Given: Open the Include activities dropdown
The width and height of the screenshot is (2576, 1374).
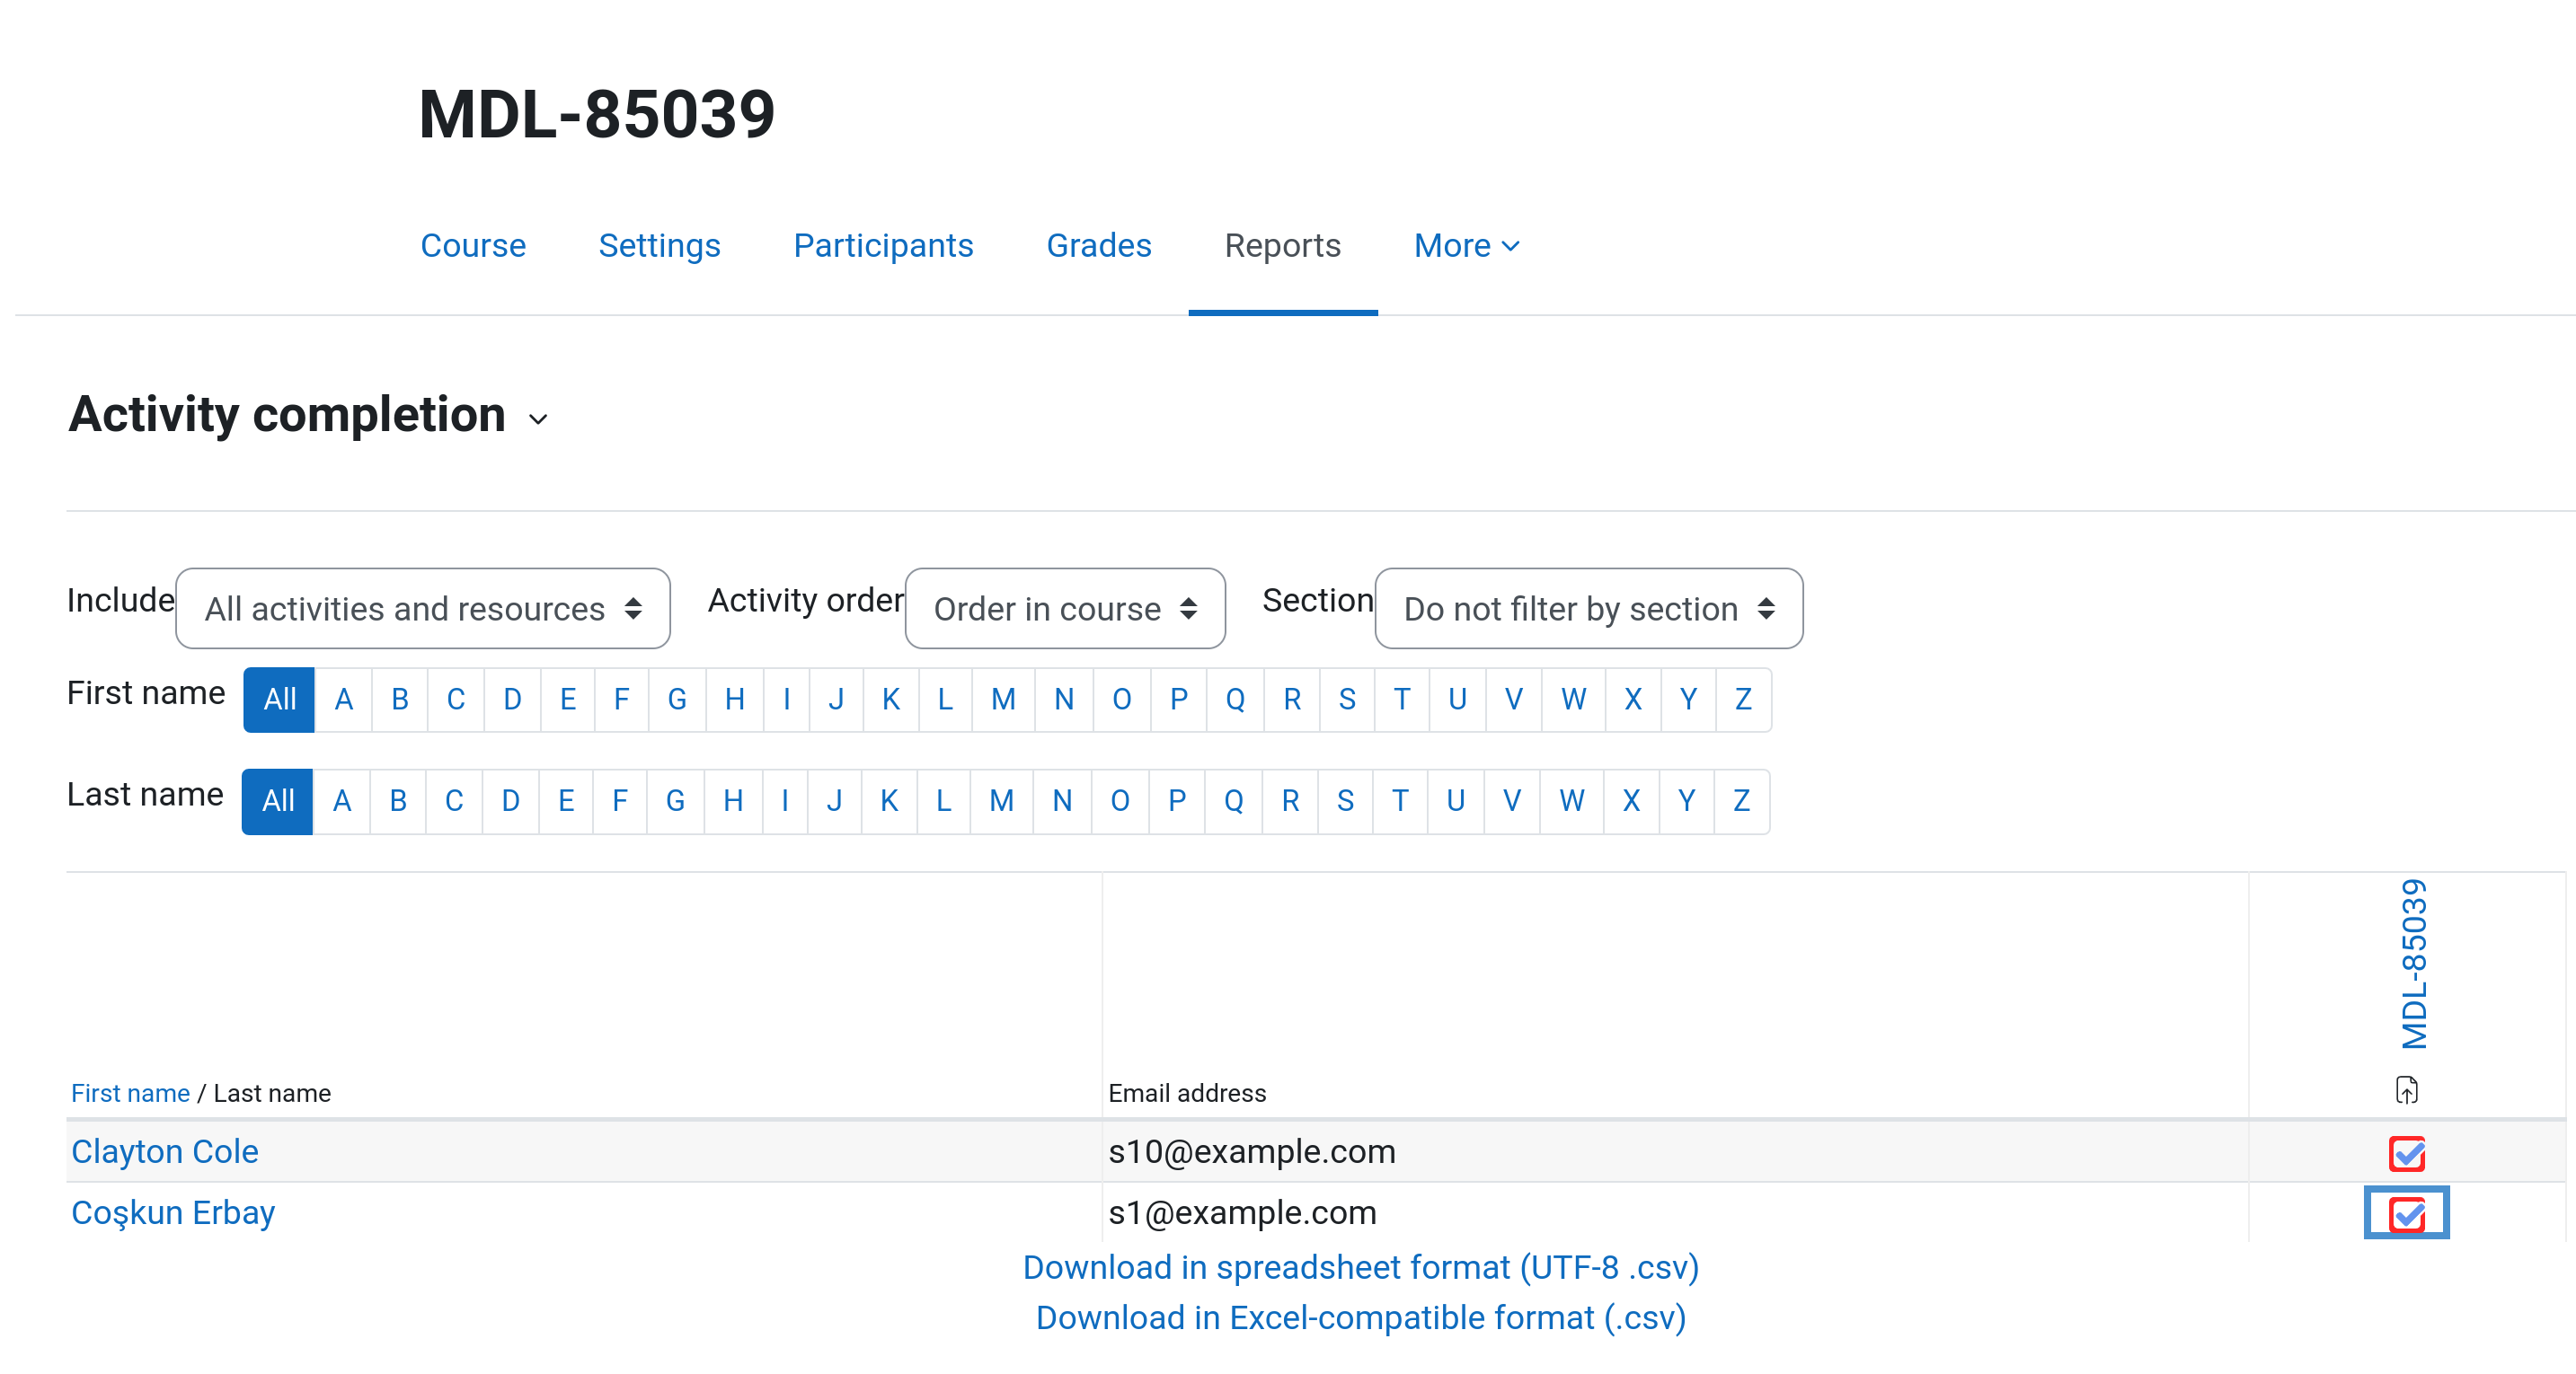Looking at the screenshot, I should point(422,609).
